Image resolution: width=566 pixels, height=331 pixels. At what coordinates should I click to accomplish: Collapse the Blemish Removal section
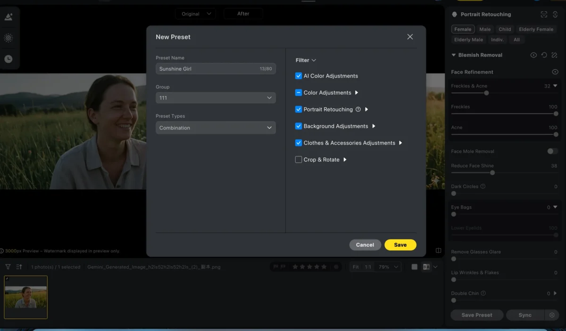(454, 55)
